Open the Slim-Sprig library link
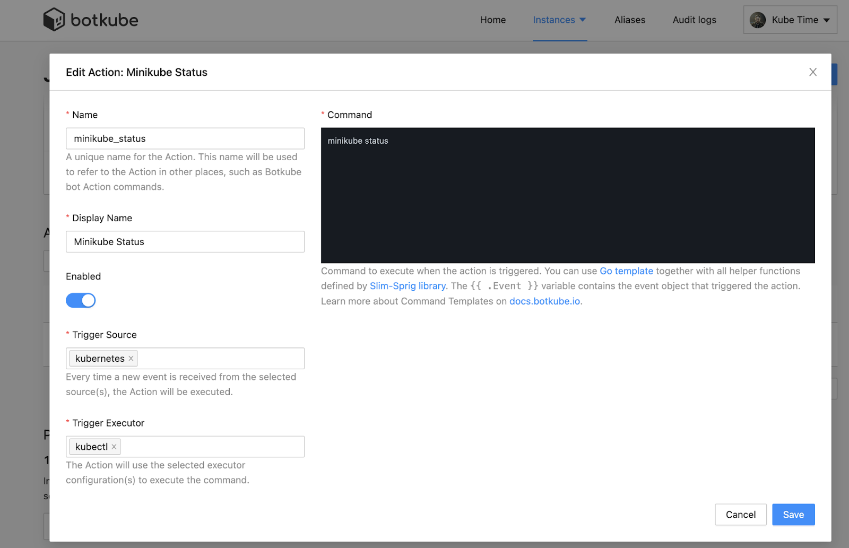The height and width of the screenshot is (548, 849). pos(407,286)
